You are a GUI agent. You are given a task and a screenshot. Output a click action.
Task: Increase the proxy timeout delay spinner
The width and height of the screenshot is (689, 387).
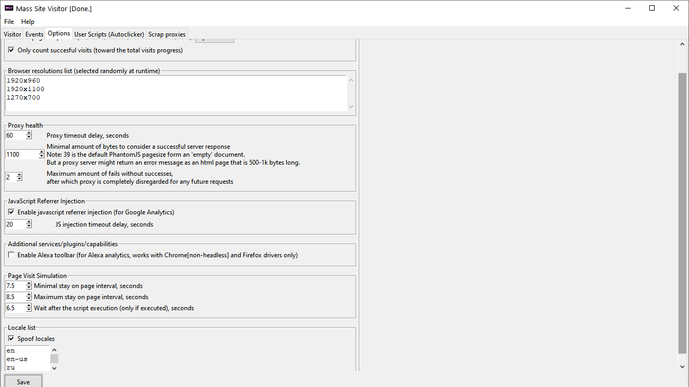click(x=29, y=133)
